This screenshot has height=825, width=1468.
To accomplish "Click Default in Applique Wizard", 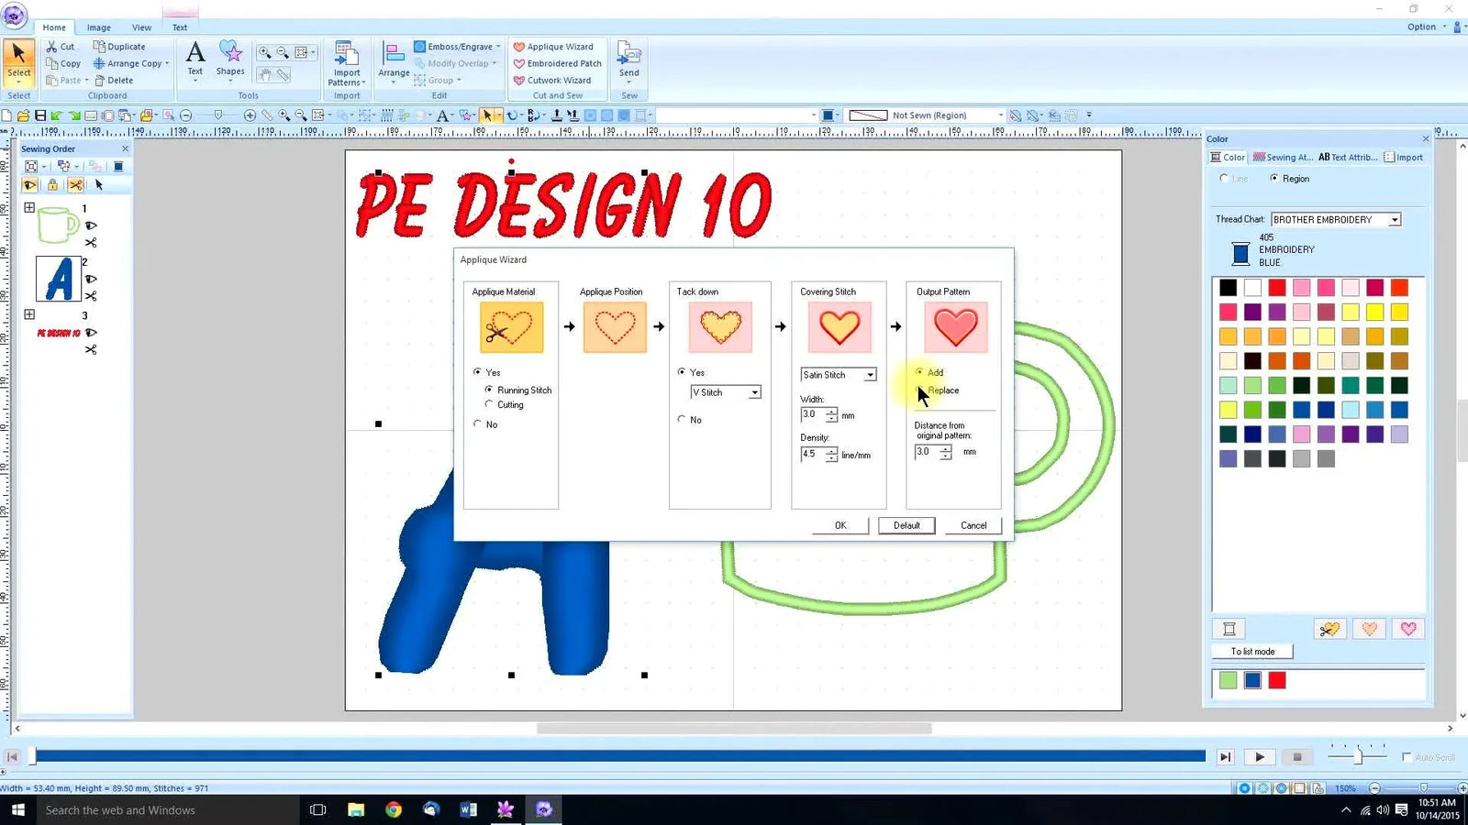I will (x=906, y=525).
